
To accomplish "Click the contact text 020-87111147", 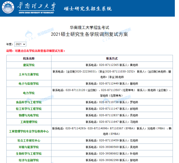I will tap(112, 109).
